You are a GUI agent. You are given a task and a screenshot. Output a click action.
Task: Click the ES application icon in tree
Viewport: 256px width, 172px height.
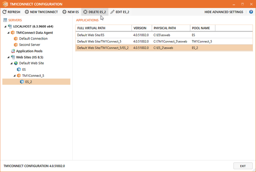tap(19, 70)
